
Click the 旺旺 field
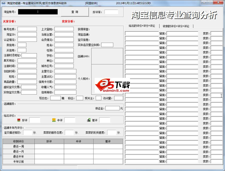coord(27,76)
